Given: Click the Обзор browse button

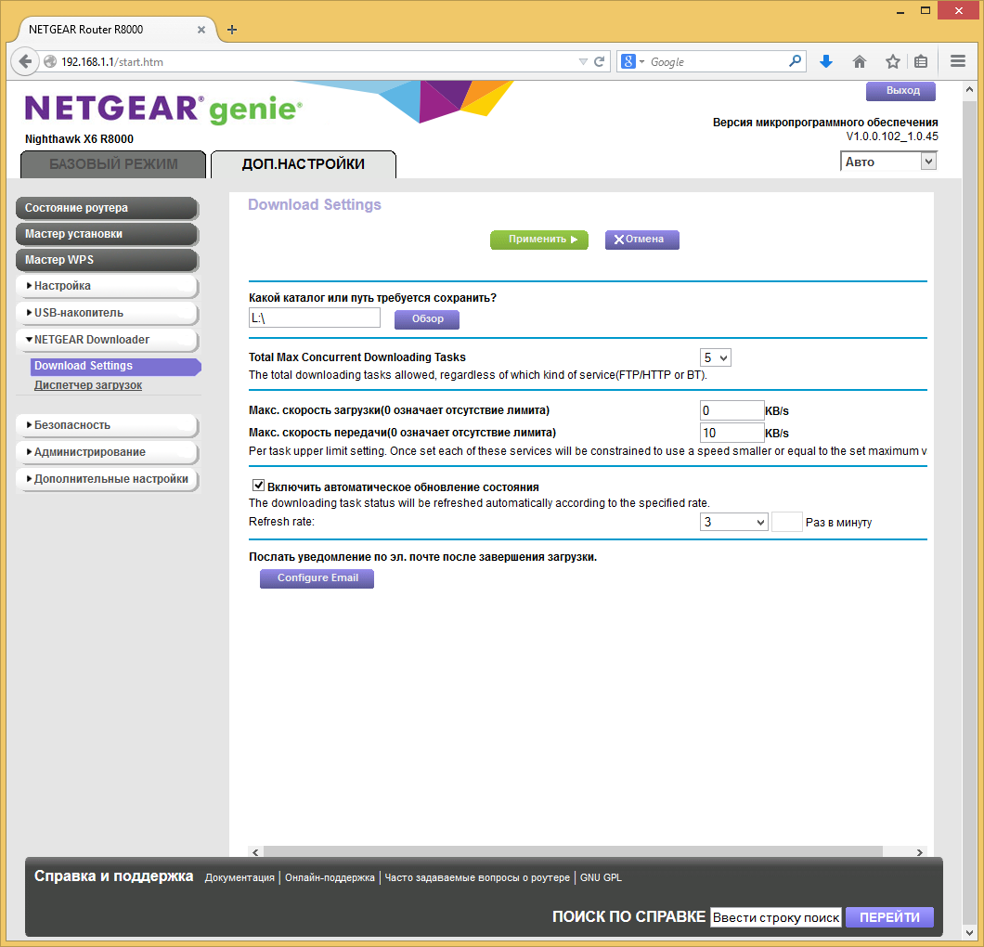Looking at the screenshot, I should 427,318.
